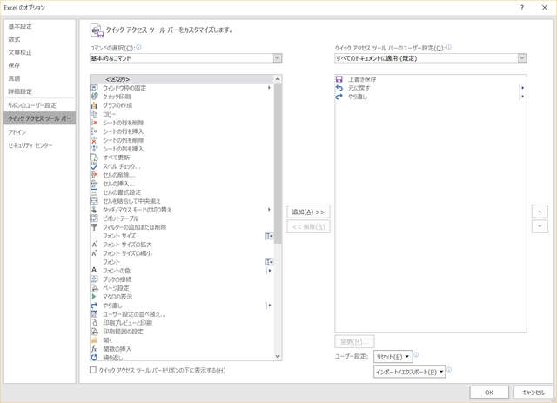Screen dimensions: 557x403
Task: Click info icon beside コマンドの選択 label
Action: (x=138, y=47)
